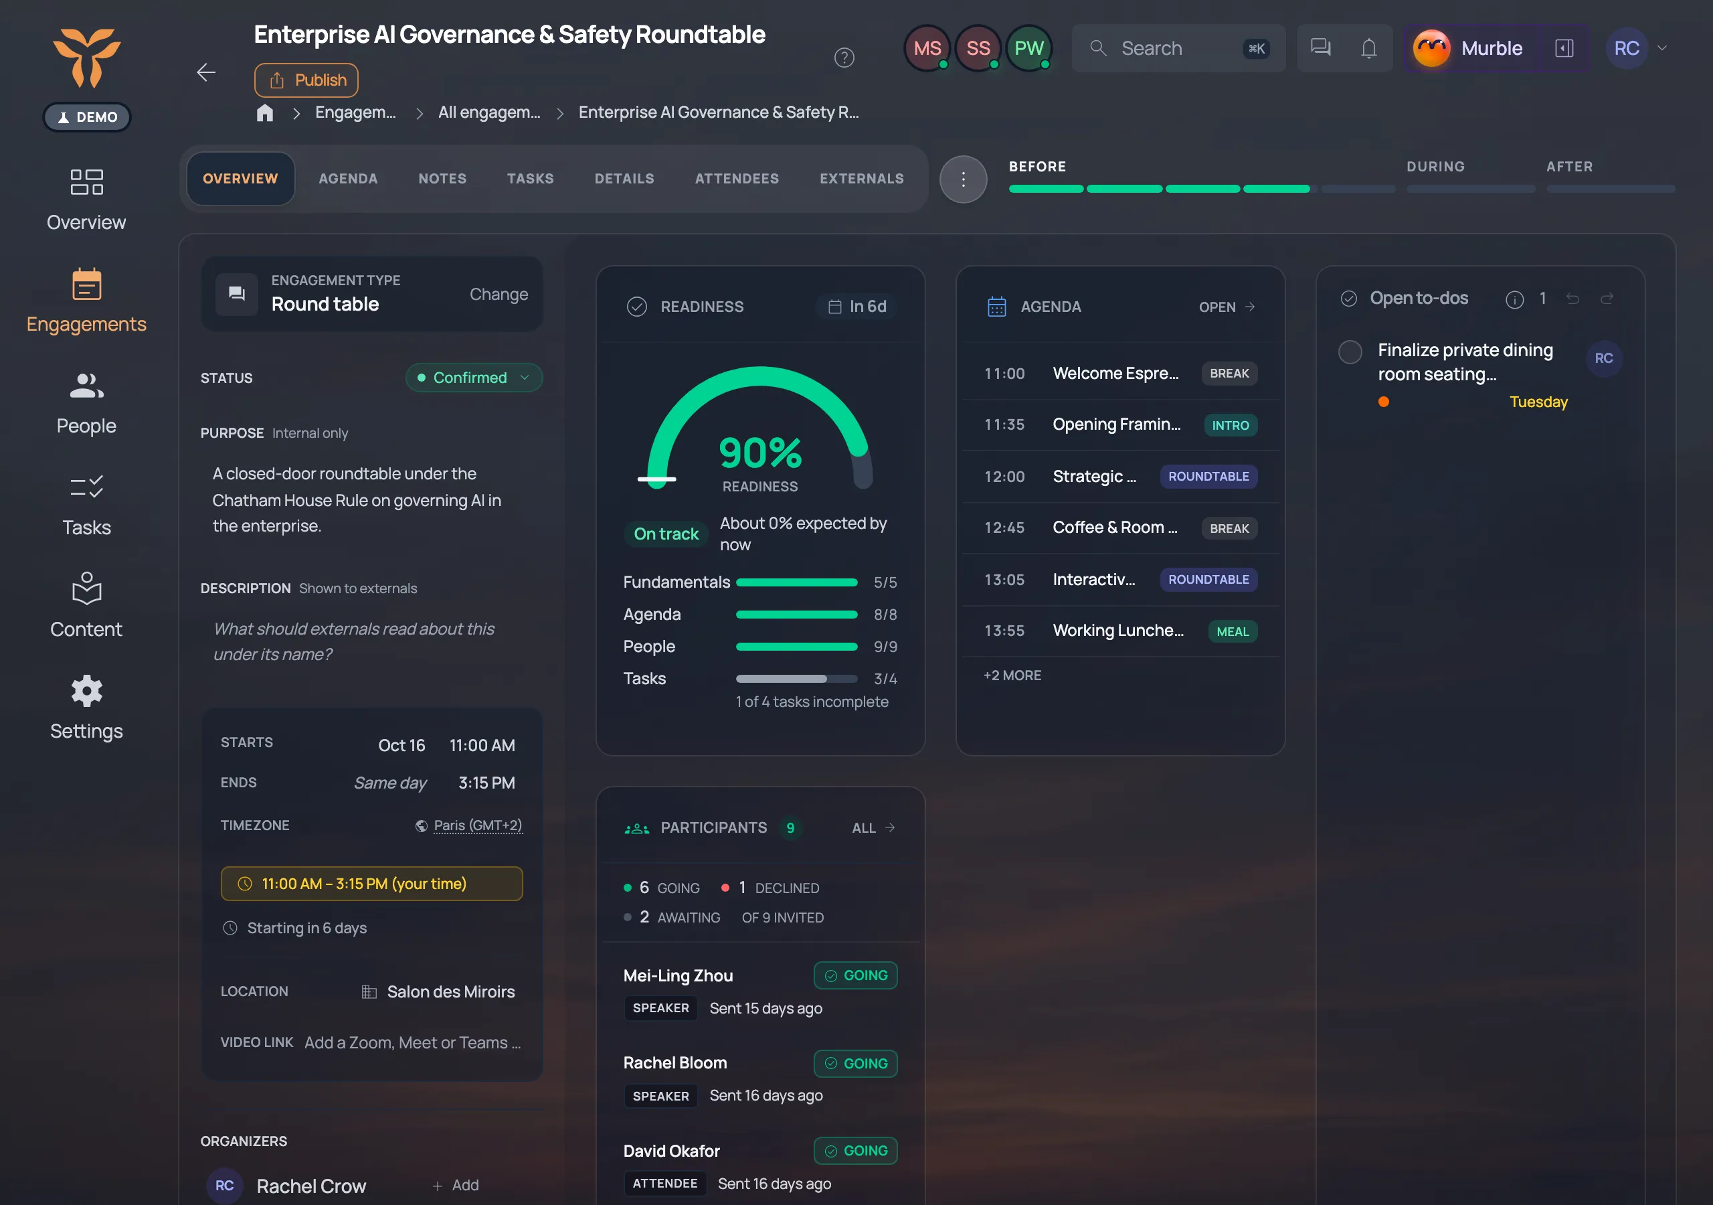
Task: Expand the RC user account chevron
Action: (x=1661, y=48)
